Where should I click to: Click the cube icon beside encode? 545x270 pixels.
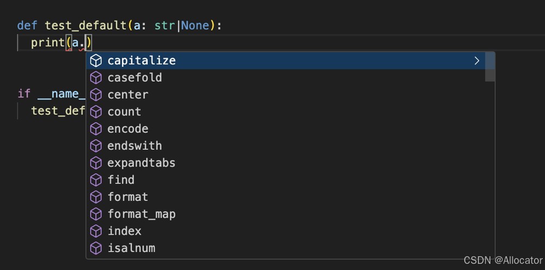pyautogui.click(x=96, y=128)
